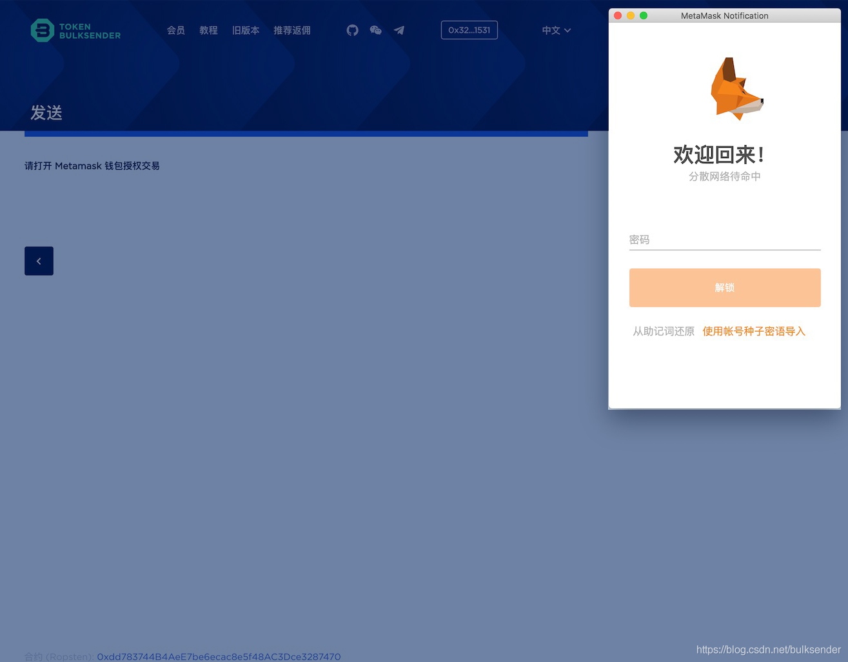Image resolution: width=848 pixels, height=662 pixels.
Task: Open the 推荐返佣 menu item
Action: (292, 30)
